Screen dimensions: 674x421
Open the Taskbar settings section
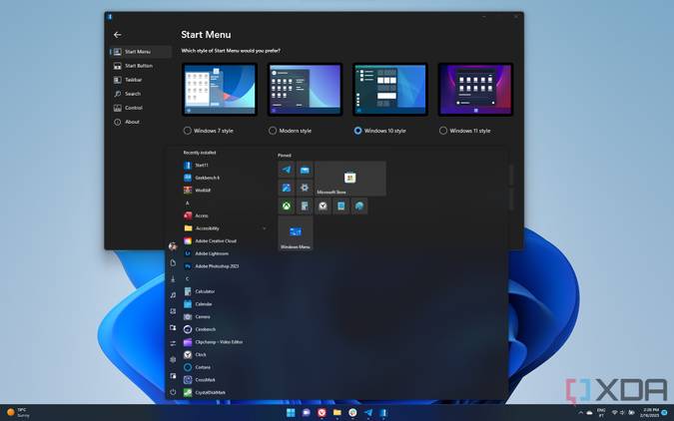pos(141,80)
